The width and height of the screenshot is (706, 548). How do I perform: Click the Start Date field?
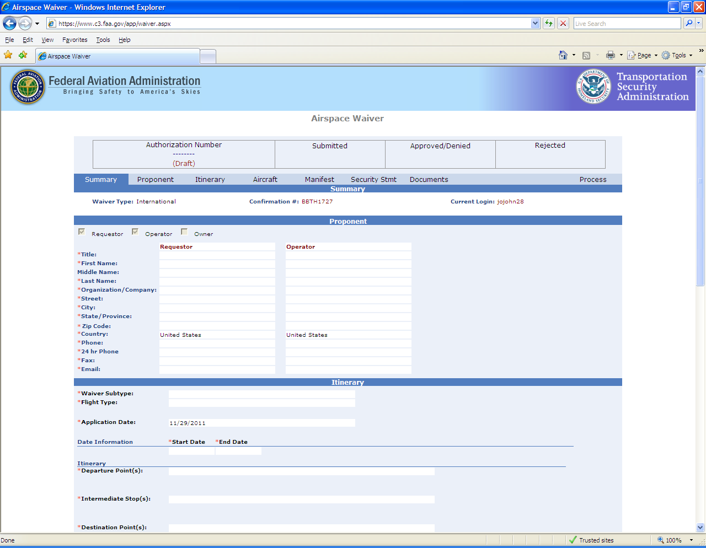191,451
